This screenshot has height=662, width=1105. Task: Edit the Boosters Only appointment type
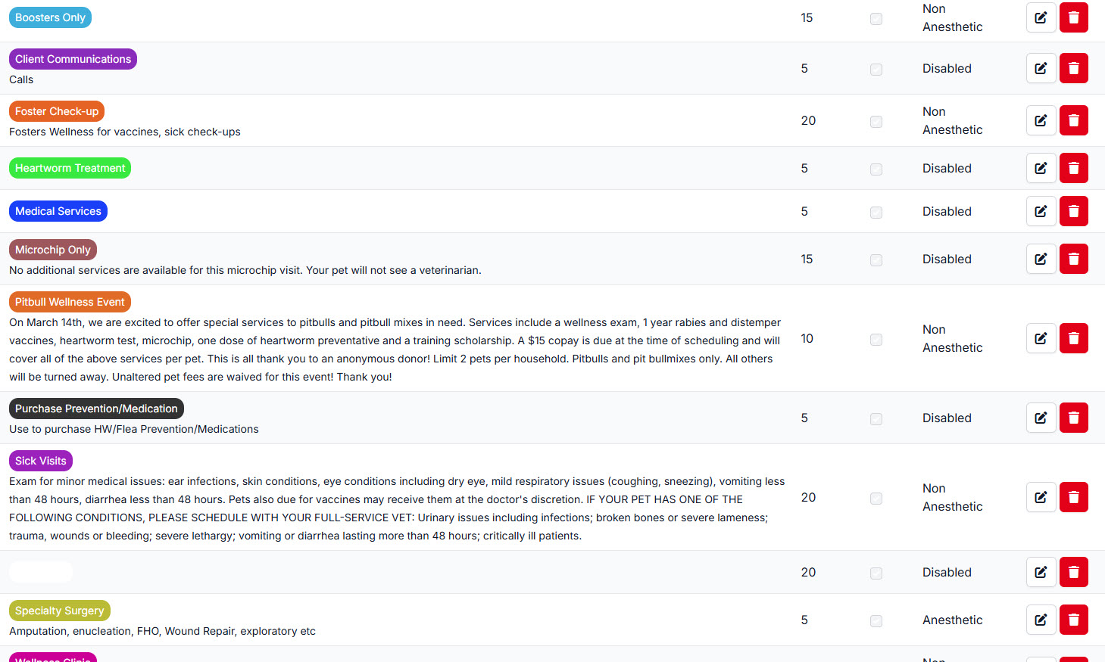[1041, 17]
